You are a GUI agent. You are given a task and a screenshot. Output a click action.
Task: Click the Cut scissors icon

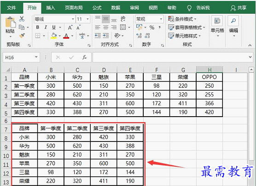coord(22,19)
